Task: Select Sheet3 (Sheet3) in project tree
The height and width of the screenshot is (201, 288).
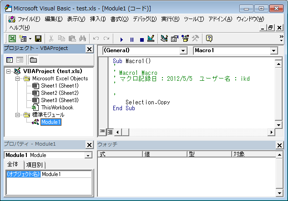Action: (60, 100)
